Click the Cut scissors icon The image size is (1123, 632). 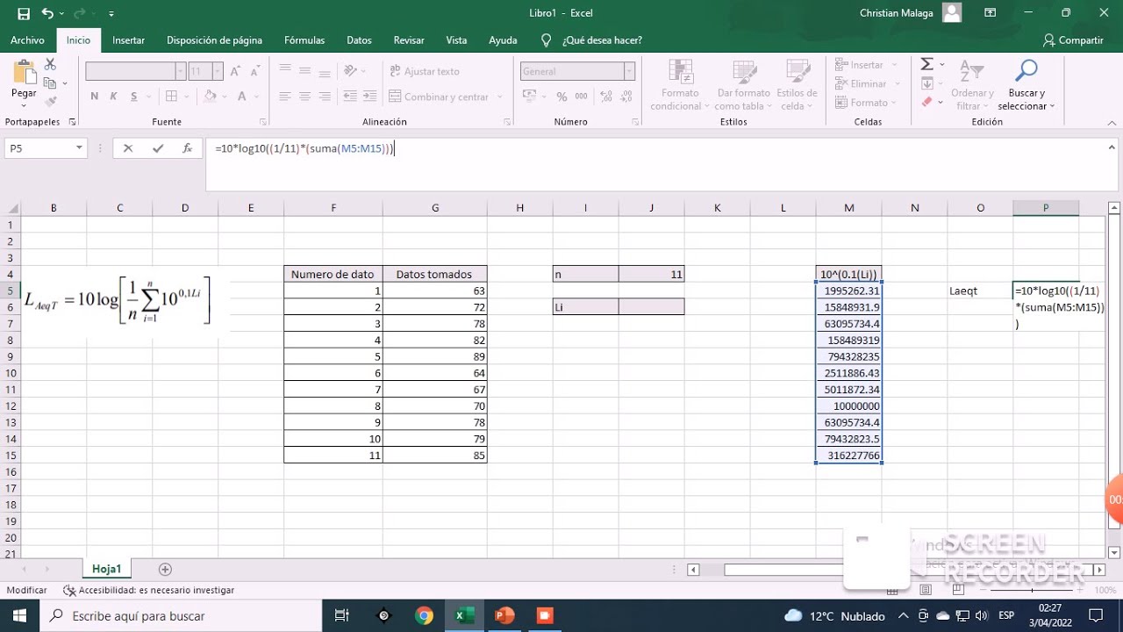click(x=50, y=65)
